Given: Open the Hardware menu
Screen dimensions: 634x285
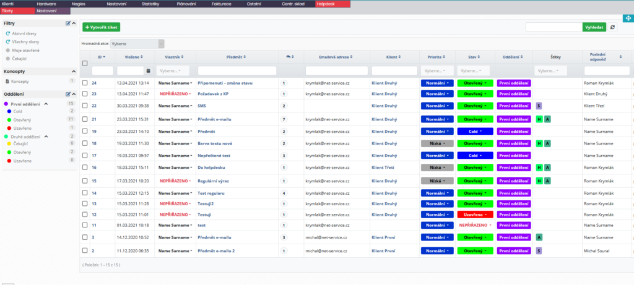Looking at the screenshot, I should 46,4.
